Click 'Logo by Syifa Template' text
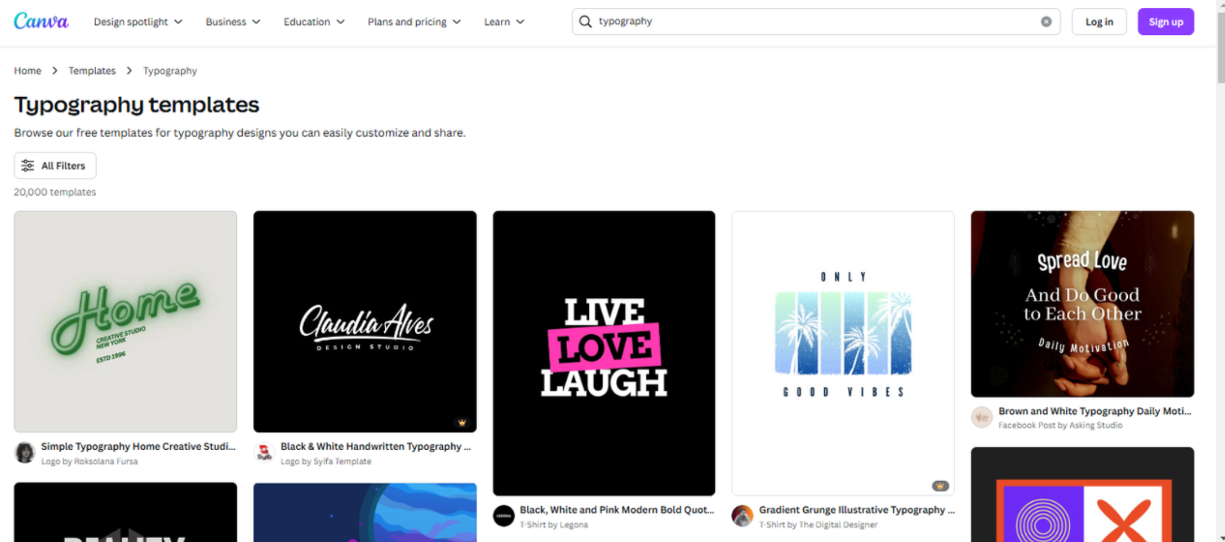The height and width of the screenshot is (542, 1225). point(326,461)
